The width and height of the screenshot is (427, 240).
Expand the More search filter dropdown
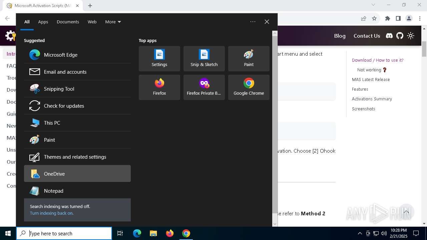[x=113, y=22]
